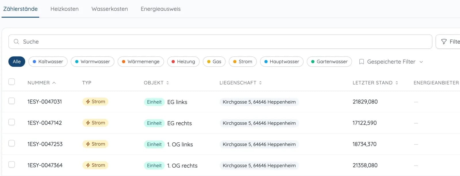Filter by Gartenwasser meters

[x=329, y=62]
